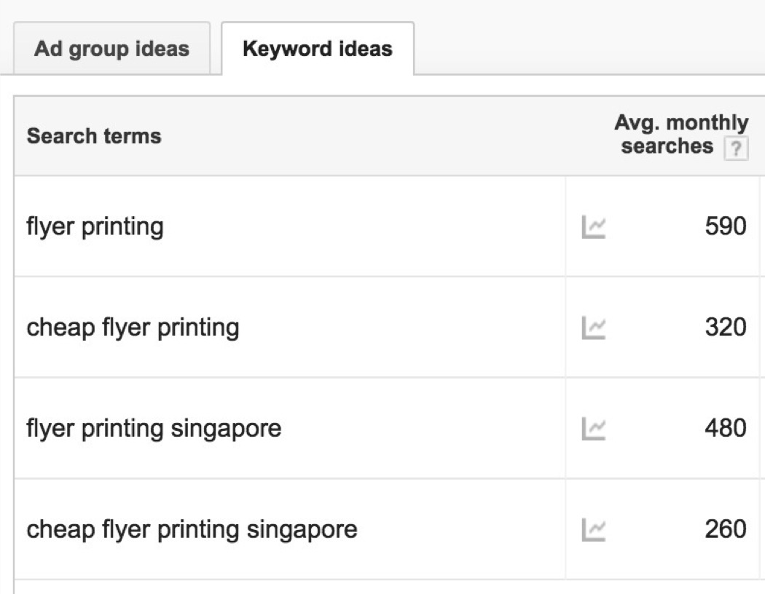Click the 590 monthly searches value
Image resolution: width=765 pixels, height=594 pixels.
(726, 226)
